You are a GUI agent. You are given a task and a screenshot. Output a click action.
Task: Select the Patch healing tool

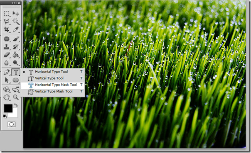coord(7,39)
